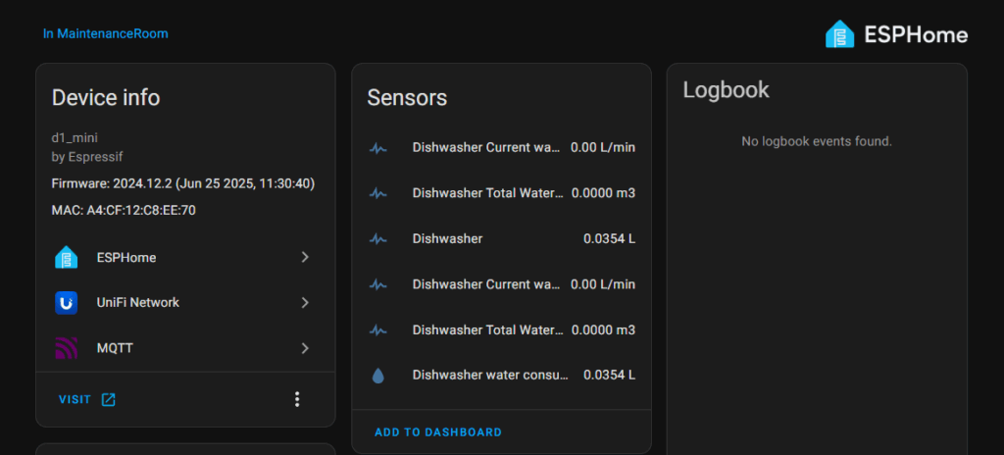
Task: Click the UniFi Network integration icon
Action: tap(66, 302)
